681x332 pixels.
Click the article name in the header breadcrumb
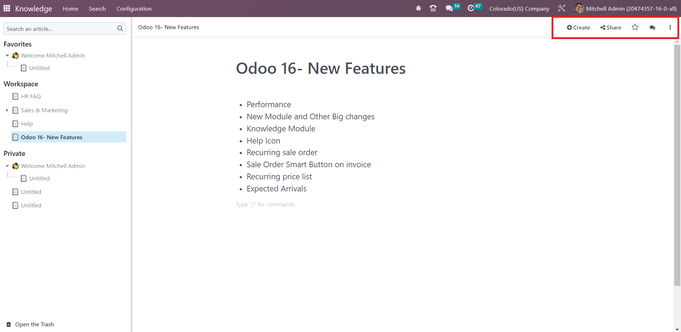(169, 27)
